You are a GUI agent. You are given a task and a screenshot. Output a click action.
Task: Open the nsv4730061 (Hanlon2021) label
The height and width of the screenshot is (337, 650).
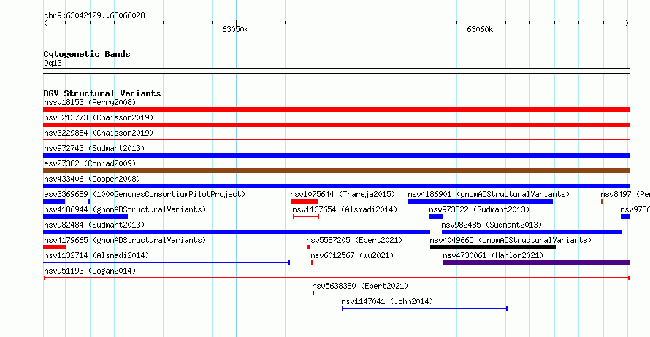(493, 255)
